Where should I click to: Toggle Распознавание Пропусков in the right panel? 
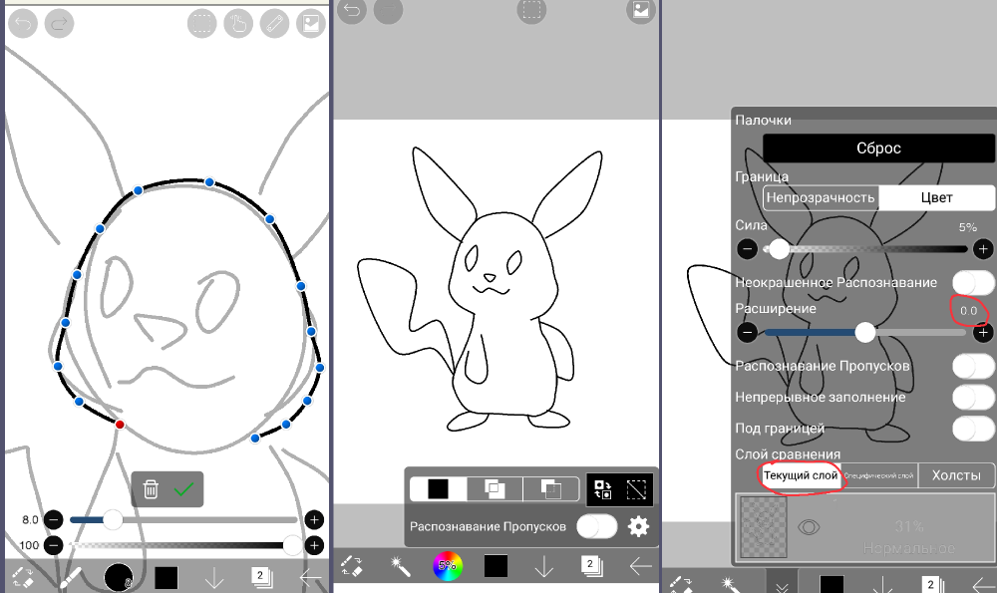click(x=973, y=366)
